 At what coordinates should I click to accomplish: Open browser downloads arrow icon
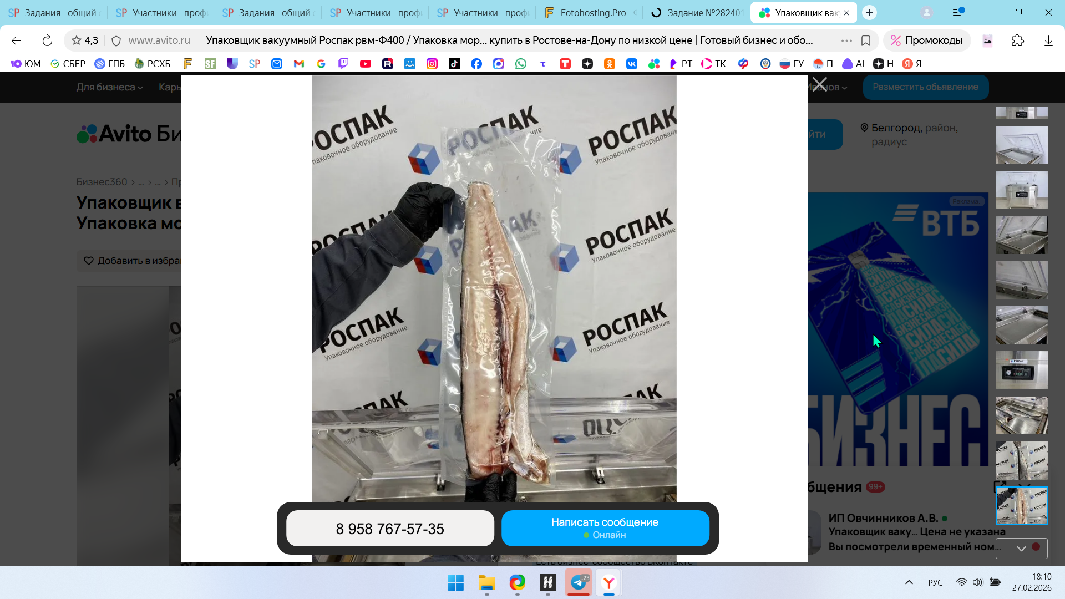[x=1048, y=40]
